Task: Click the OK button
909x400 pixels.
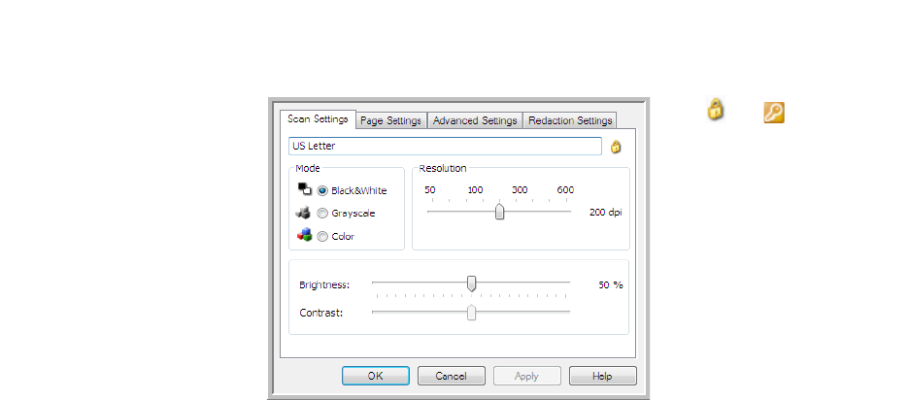Action: (376, 376)
